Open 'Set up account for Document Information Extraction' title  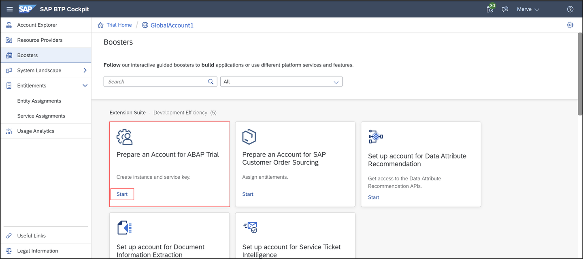[161, 251]
